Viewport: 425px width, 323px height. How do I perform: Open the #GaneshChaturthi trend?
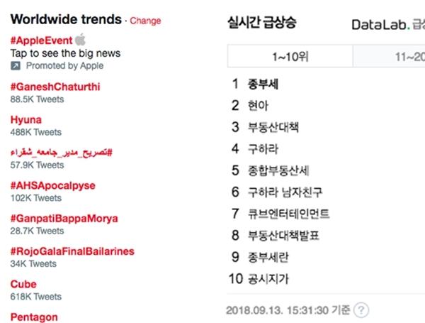coord(53,87)
